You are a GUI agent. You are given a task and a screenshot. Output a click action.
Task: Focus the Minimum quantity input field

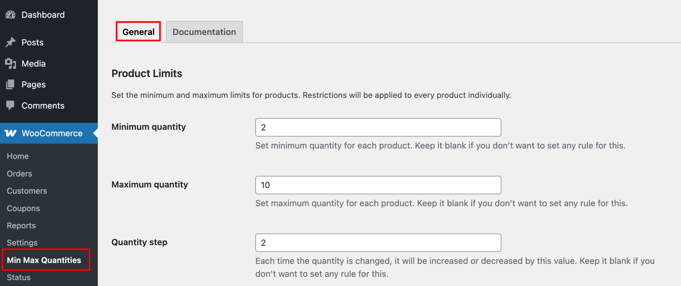click(378, 127)
